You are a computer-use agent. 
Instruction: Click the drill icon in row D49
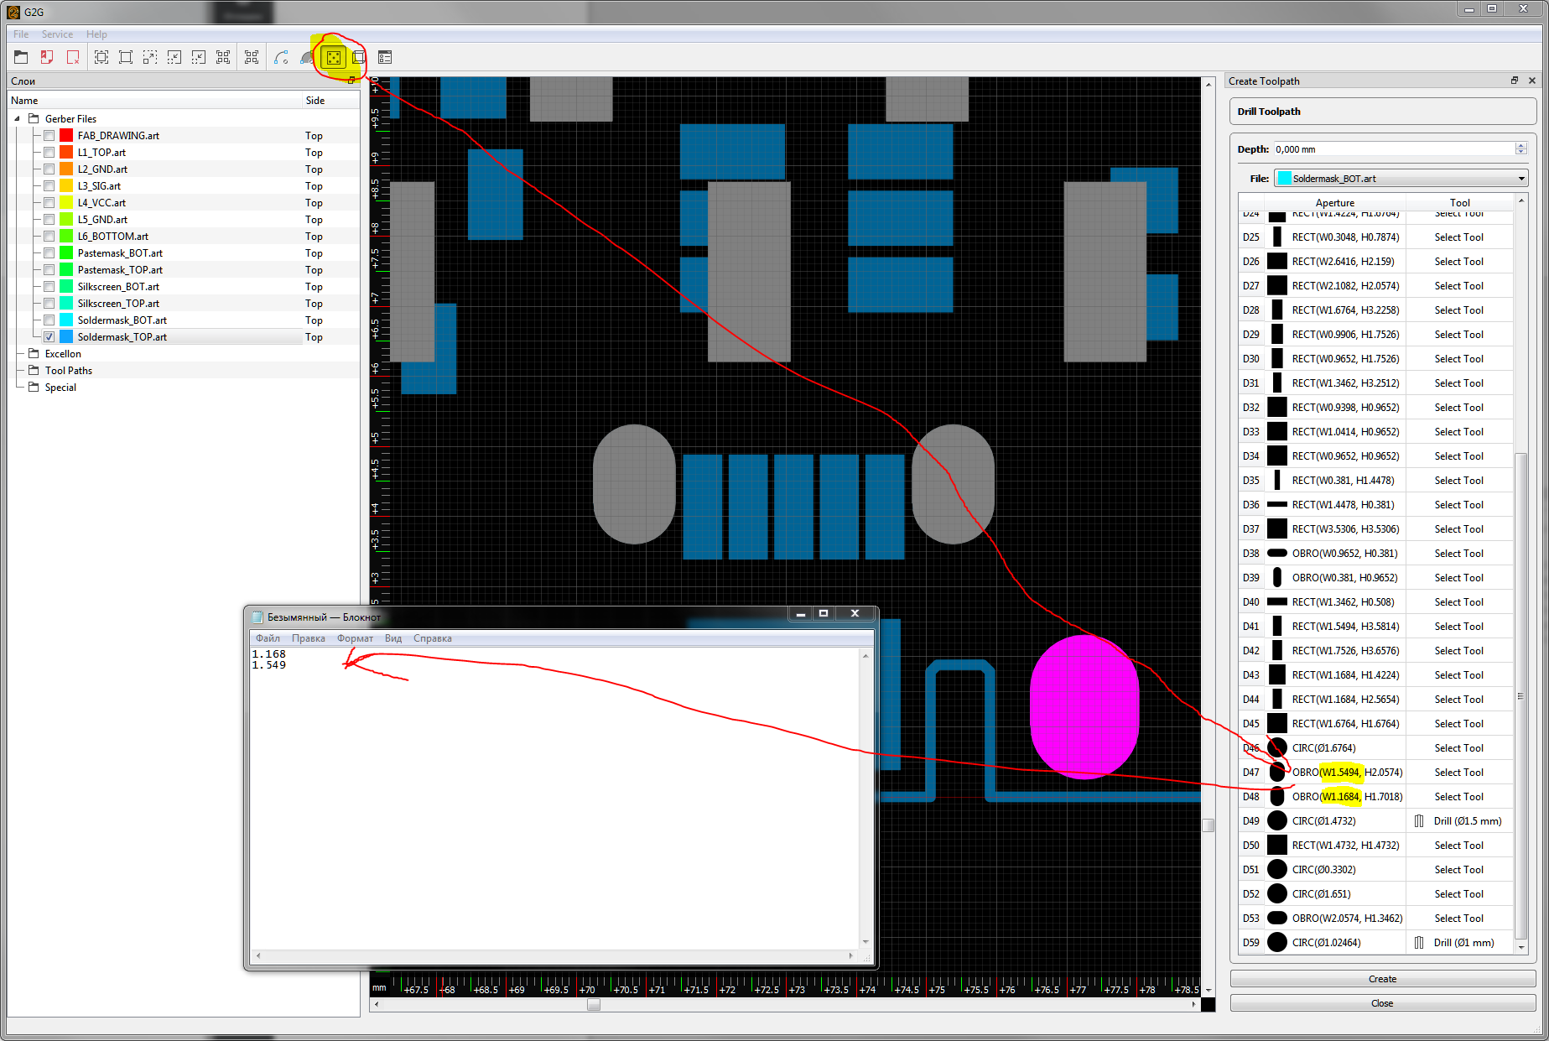(x=1419, y=821)
